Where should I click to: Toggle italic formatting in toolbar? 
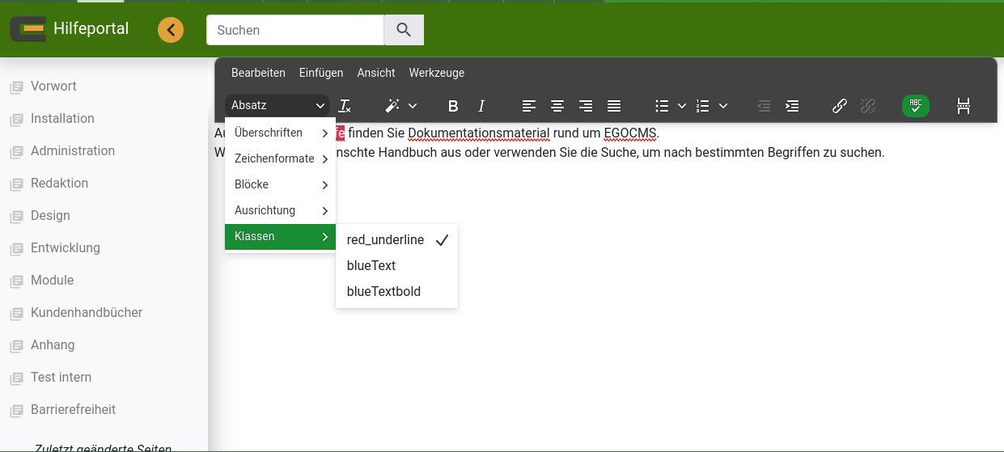point(481,106)
